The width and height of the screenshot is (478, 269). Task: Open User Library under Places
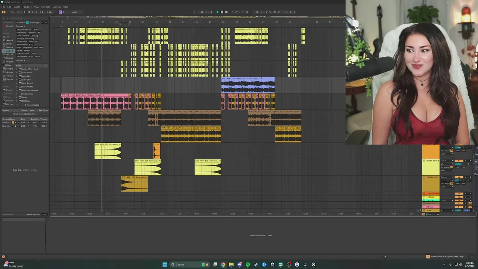pyautogui.click(x=8, y=101)
